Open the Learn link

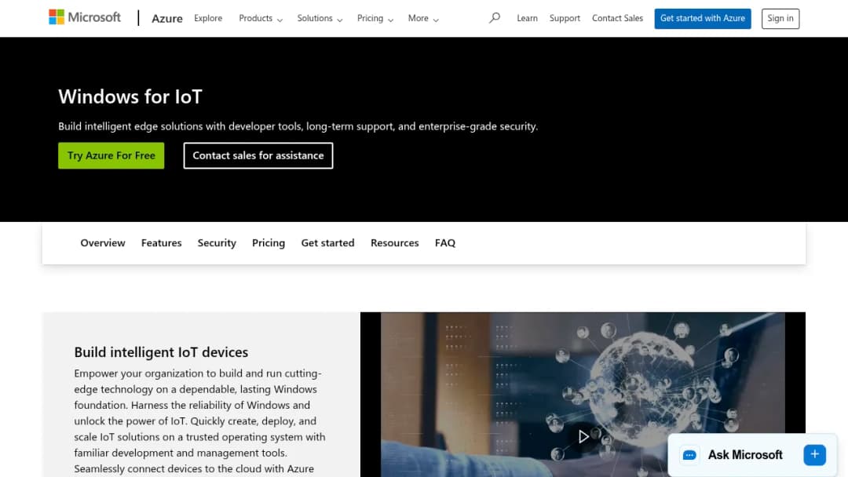coord(528,18)
